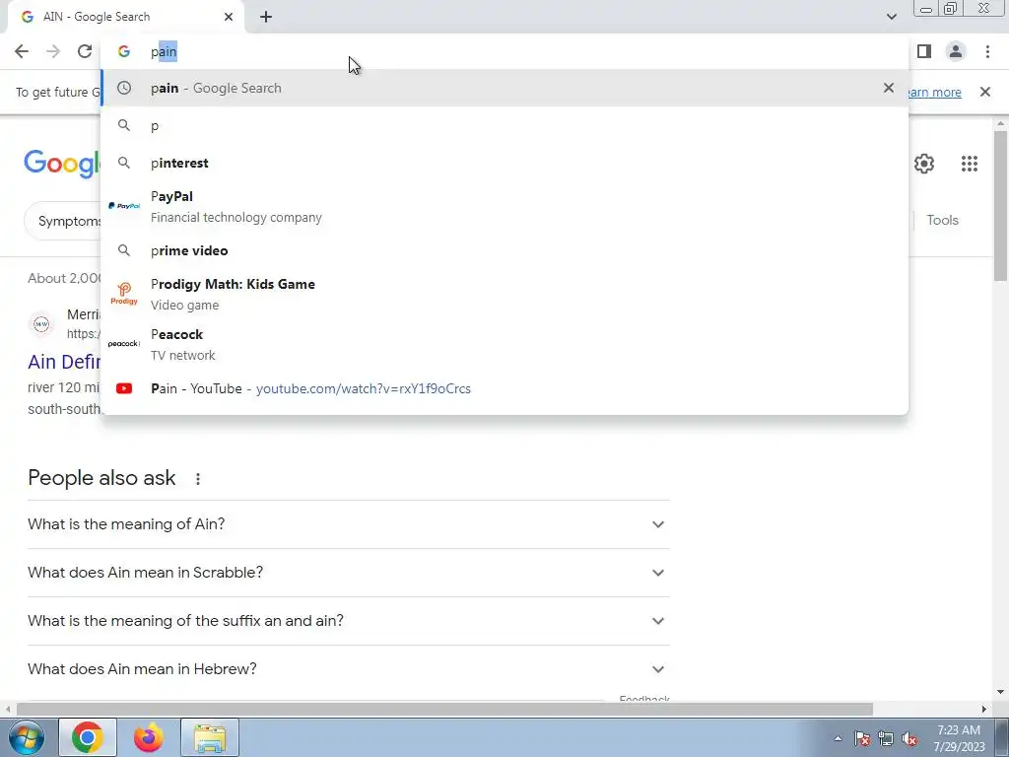The height and width of the screenshot is (757, 1009).
Task: Click the clock history icon
Action: coord(124,88)
